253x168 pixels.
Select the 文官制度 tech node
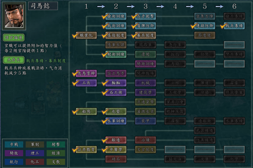(145, 150)
